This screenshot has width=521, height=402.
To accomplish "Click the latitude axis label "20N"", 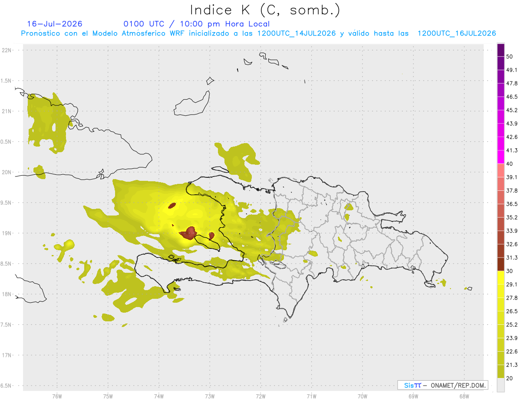I will click(7, 172).
